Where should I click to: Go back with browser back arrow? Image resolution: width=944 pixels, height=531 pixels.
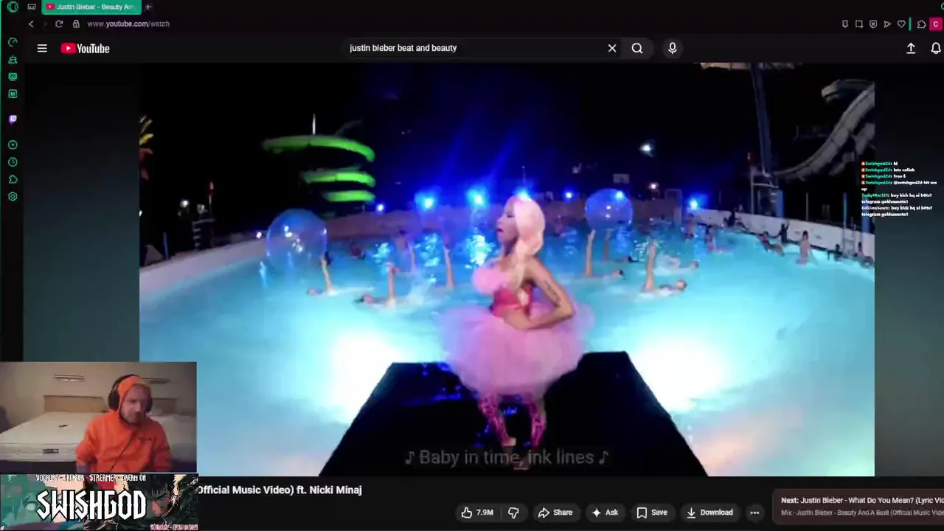(x=31, y=24)
